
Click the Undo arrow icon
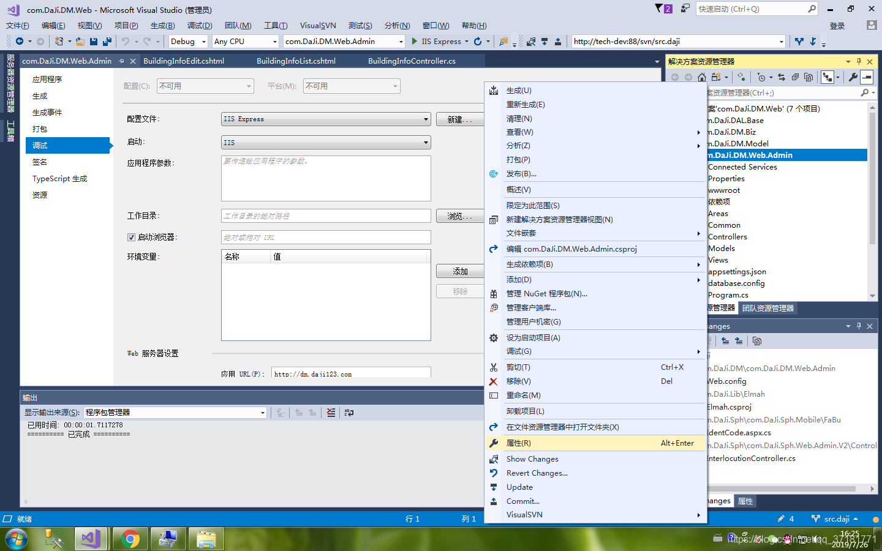point(126,41)
